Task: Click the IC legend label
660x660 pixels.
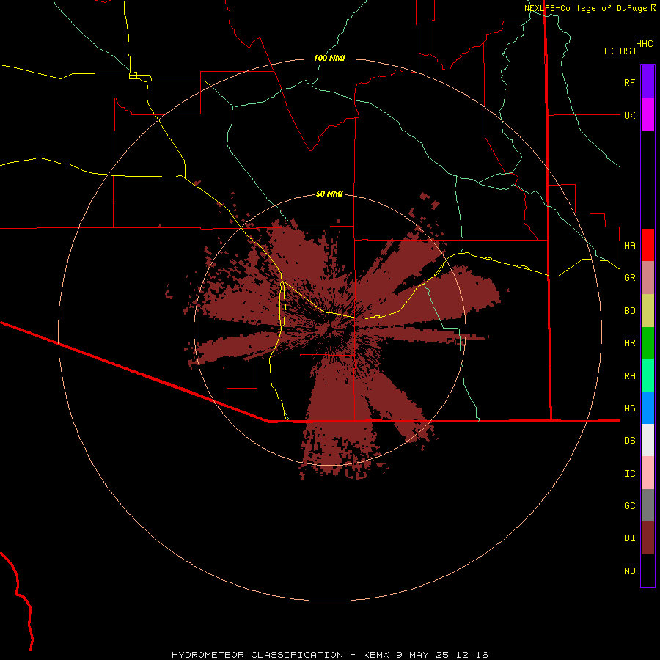Action: (x=629, y=474)
